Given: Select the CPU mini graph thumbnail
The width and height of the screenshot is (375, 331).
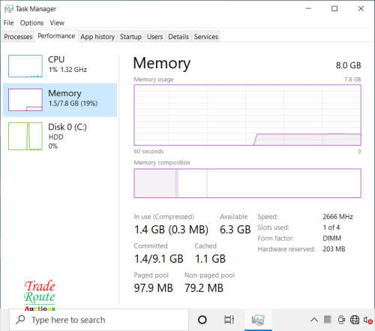Looking at the screenshot, I should 25,66.
